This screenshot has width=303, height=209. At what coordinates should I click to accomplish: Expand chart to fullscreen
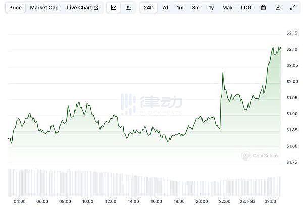coord(293,8)
